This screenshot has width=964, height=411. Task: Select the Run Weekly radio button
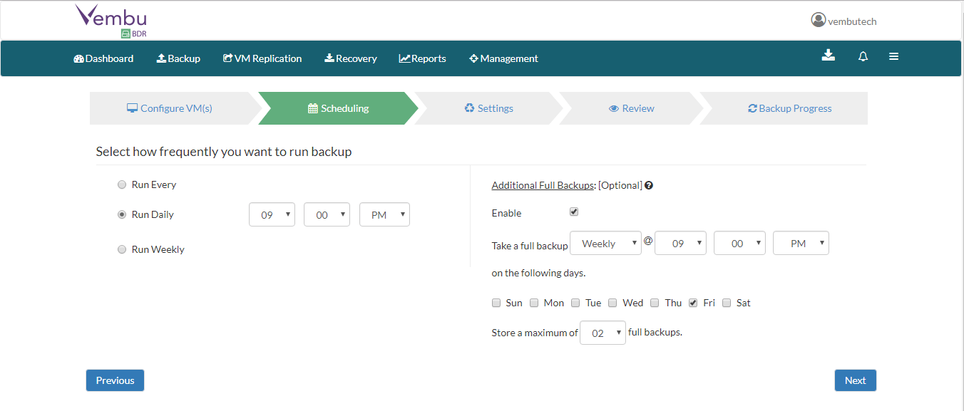[122, 249]
